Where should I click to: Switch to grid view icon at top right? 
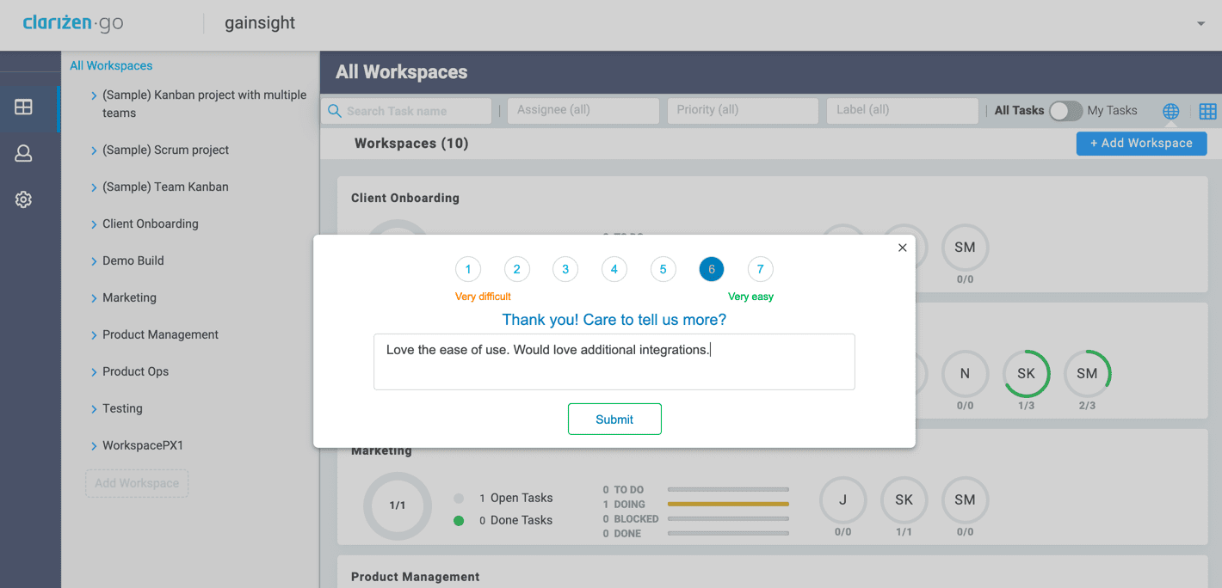pos(1207,111)
